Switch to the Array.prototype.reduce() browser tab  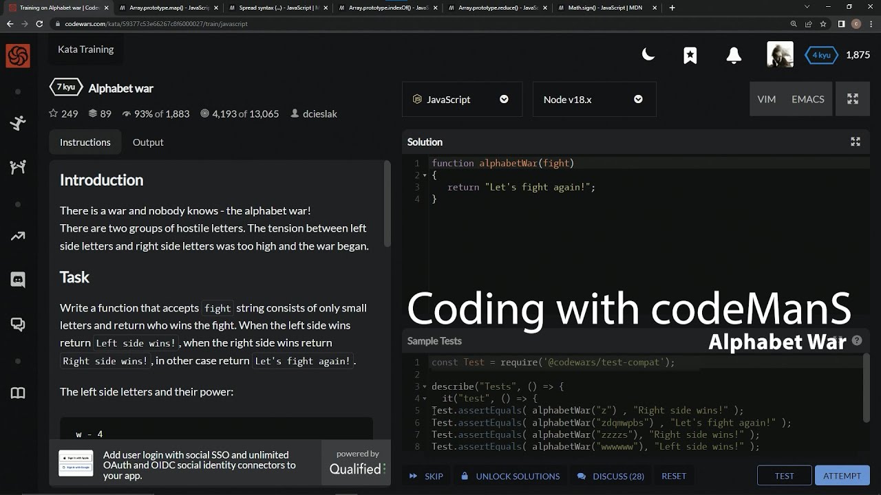pyautogui.click(x=498, y=8)
